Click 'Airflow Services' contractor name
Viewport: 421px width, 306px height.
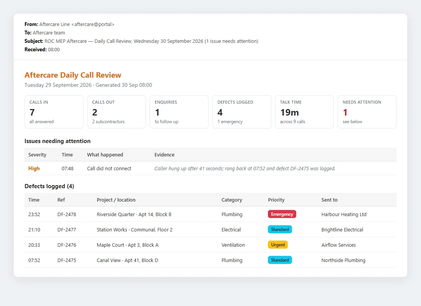point(339,245)
